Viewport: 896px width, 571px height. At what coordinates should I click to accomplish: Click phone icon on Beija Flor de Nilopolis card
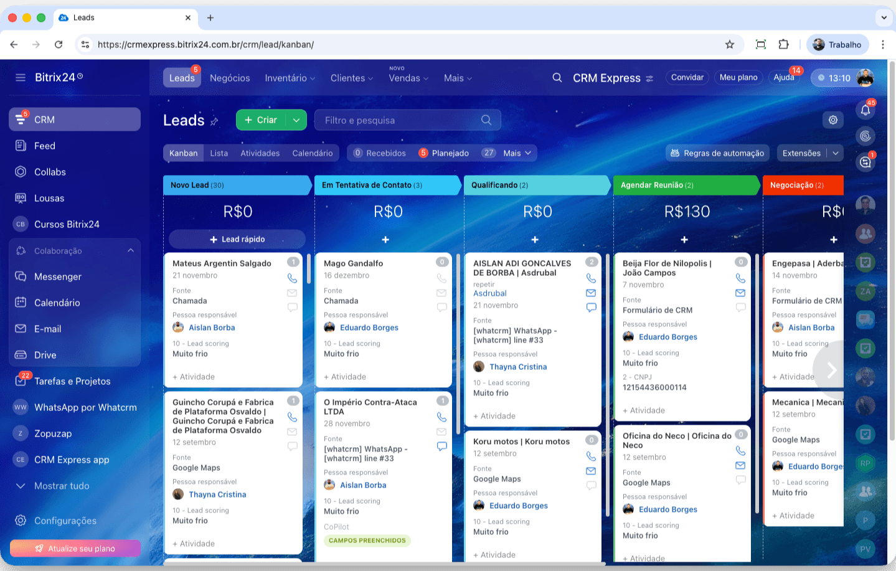[x=740, y=278]
